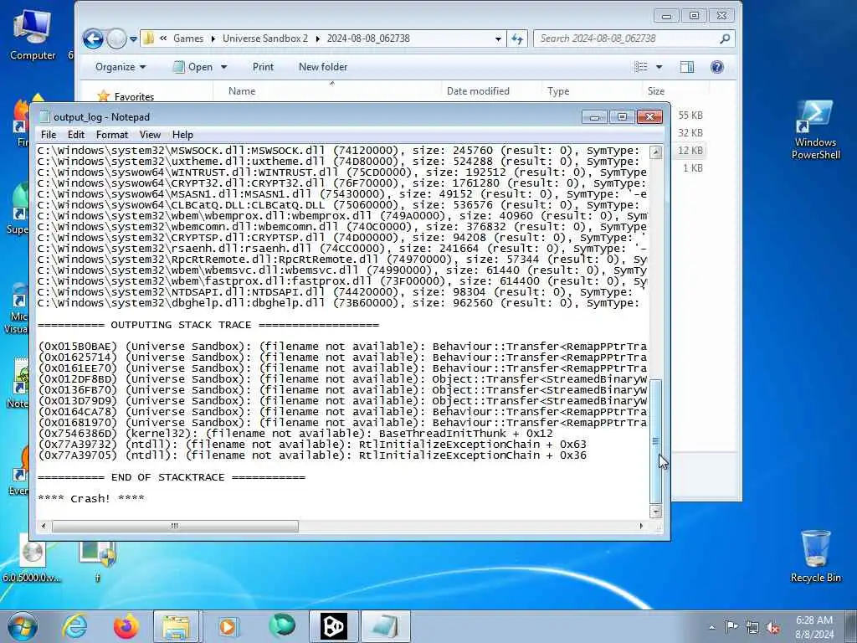Launch Firefox from taskbar
The height and width of the screenshot is (643, 857).
pyautogui.click(x=126, y=626)
